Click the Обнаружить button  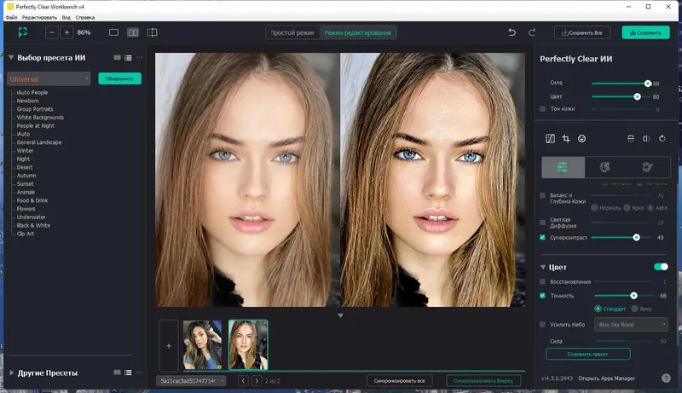(x=119, y=78)
